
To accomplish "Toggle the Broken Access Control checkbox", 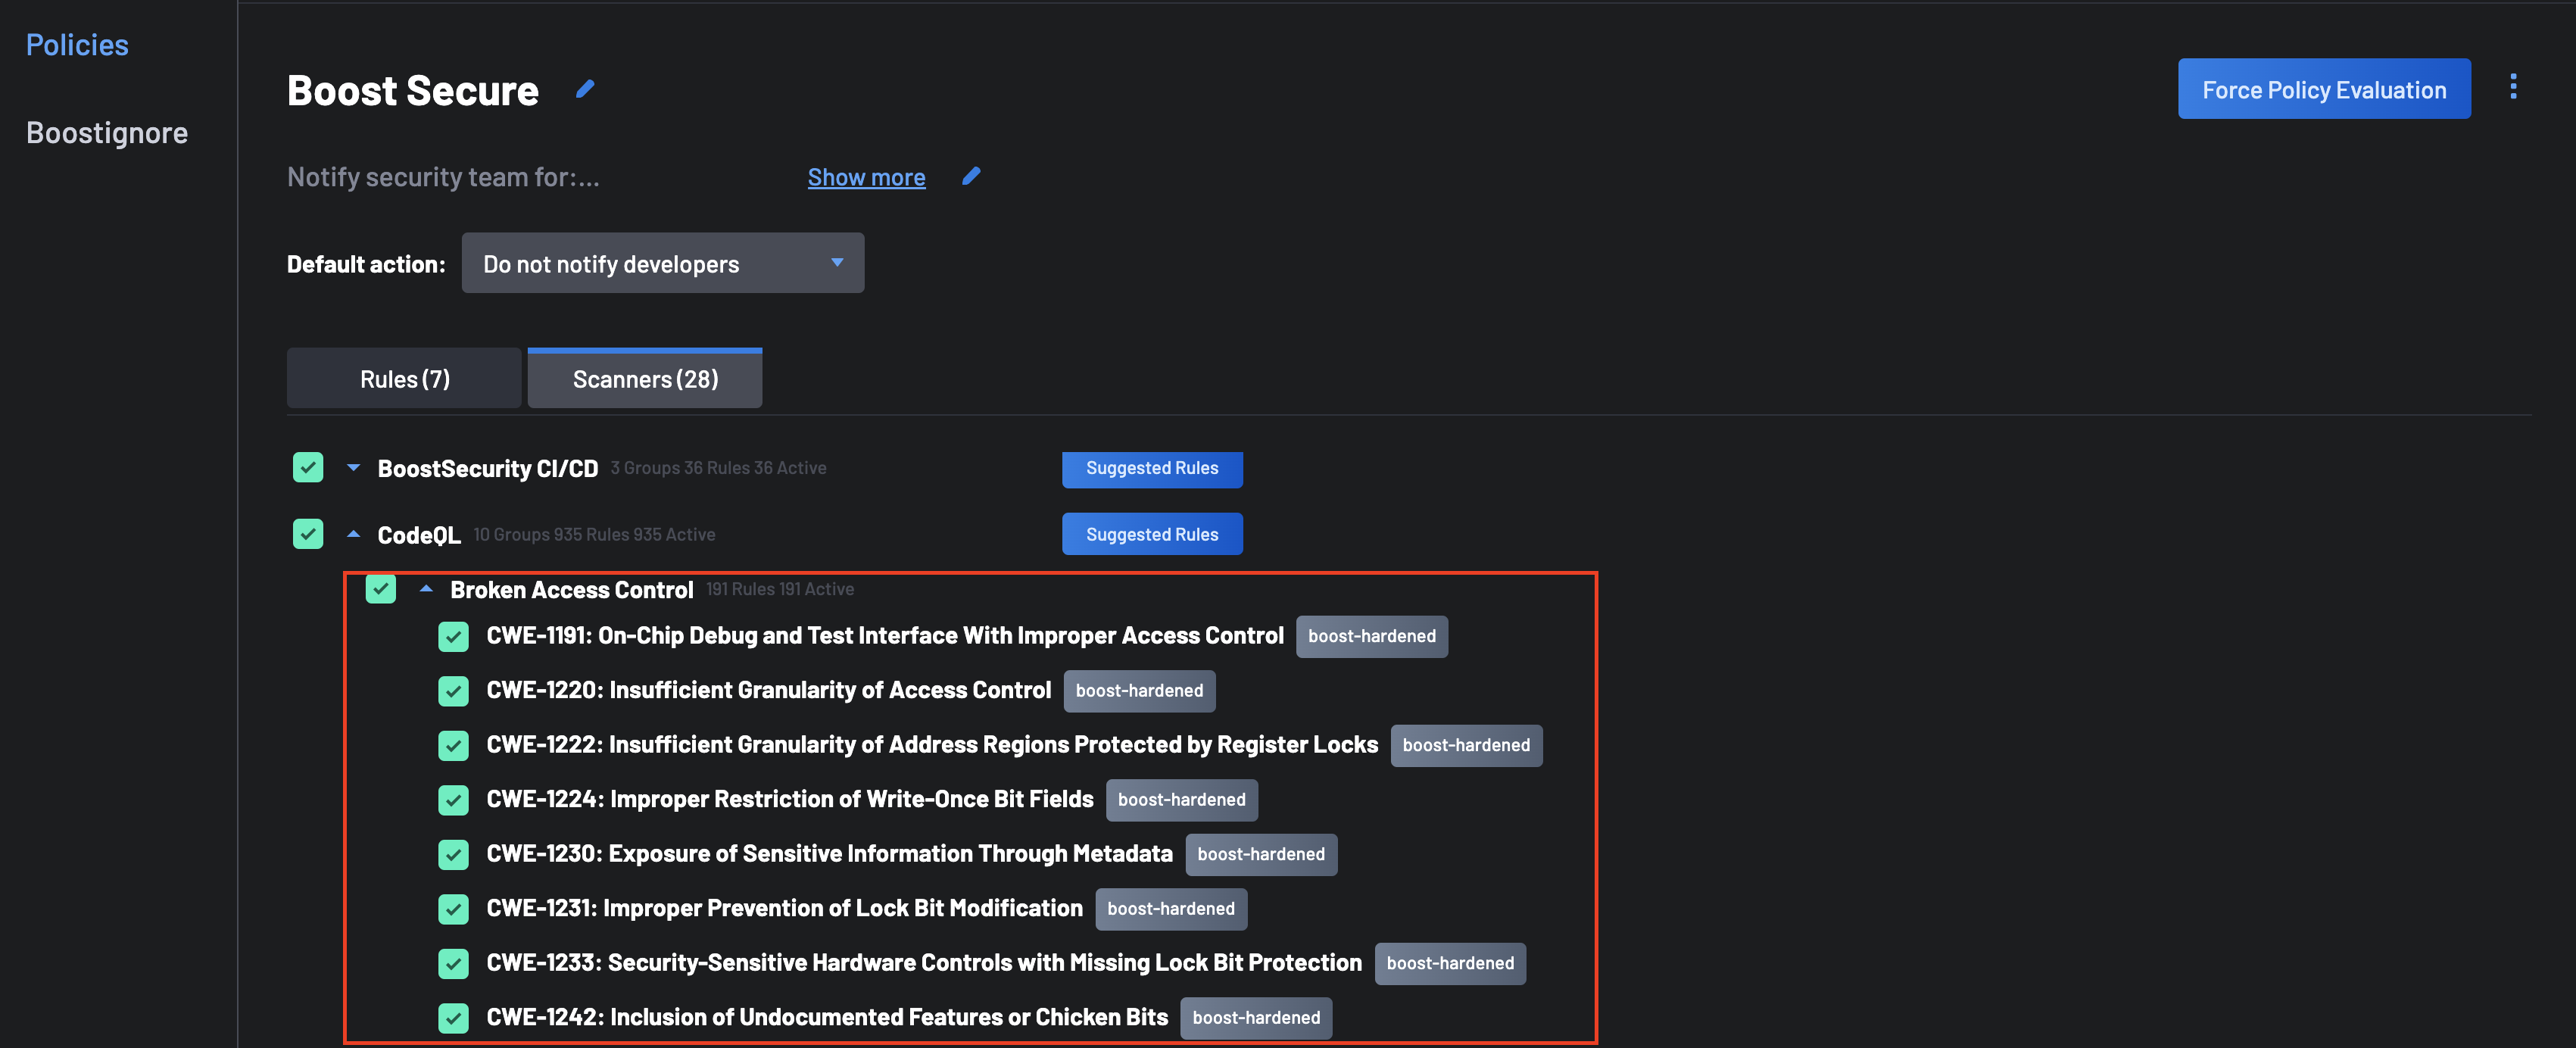I will pos(381,589).
